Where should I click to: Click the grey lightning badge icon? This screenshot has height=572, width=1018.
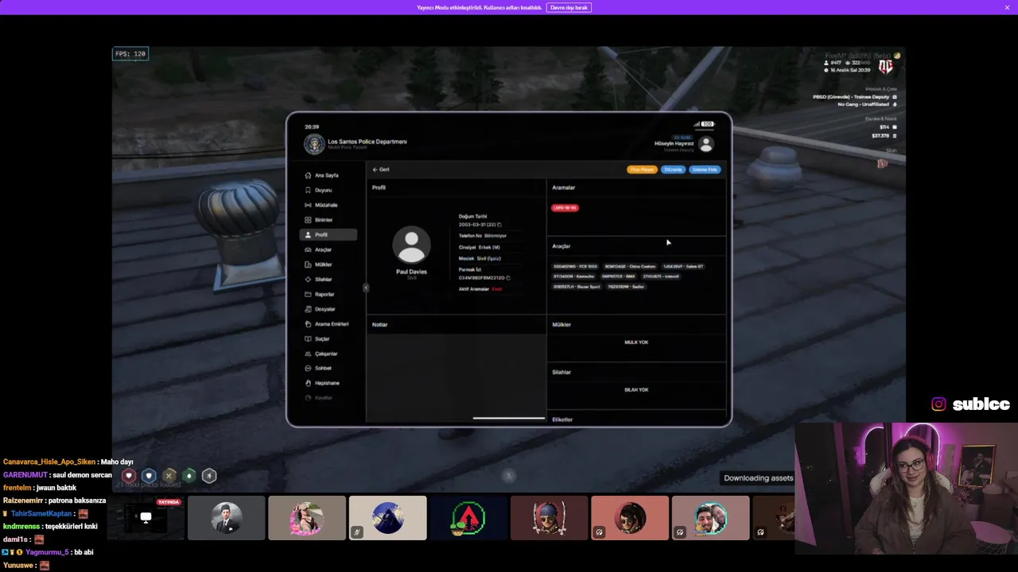209,476
